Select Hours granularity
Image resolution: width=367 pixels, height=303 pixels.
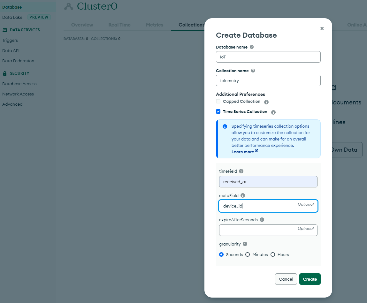(273, 254)
